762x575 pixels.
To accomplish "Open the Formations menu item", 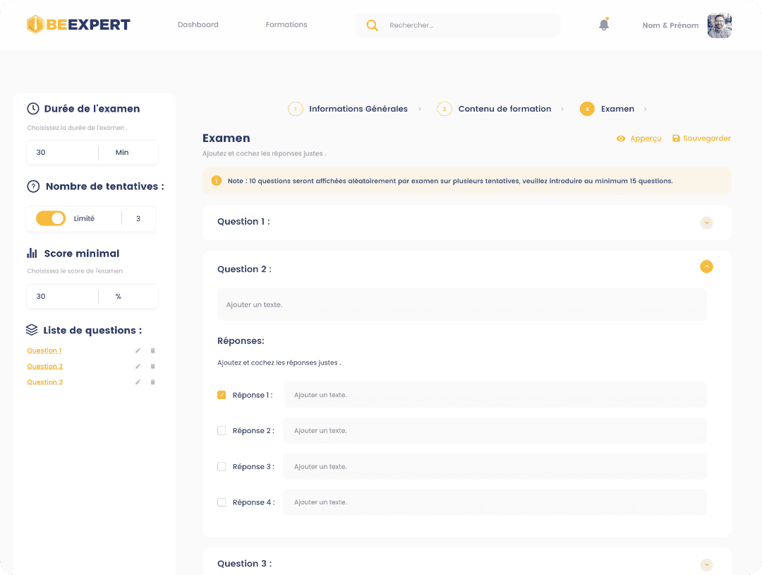I will (286, 25).
